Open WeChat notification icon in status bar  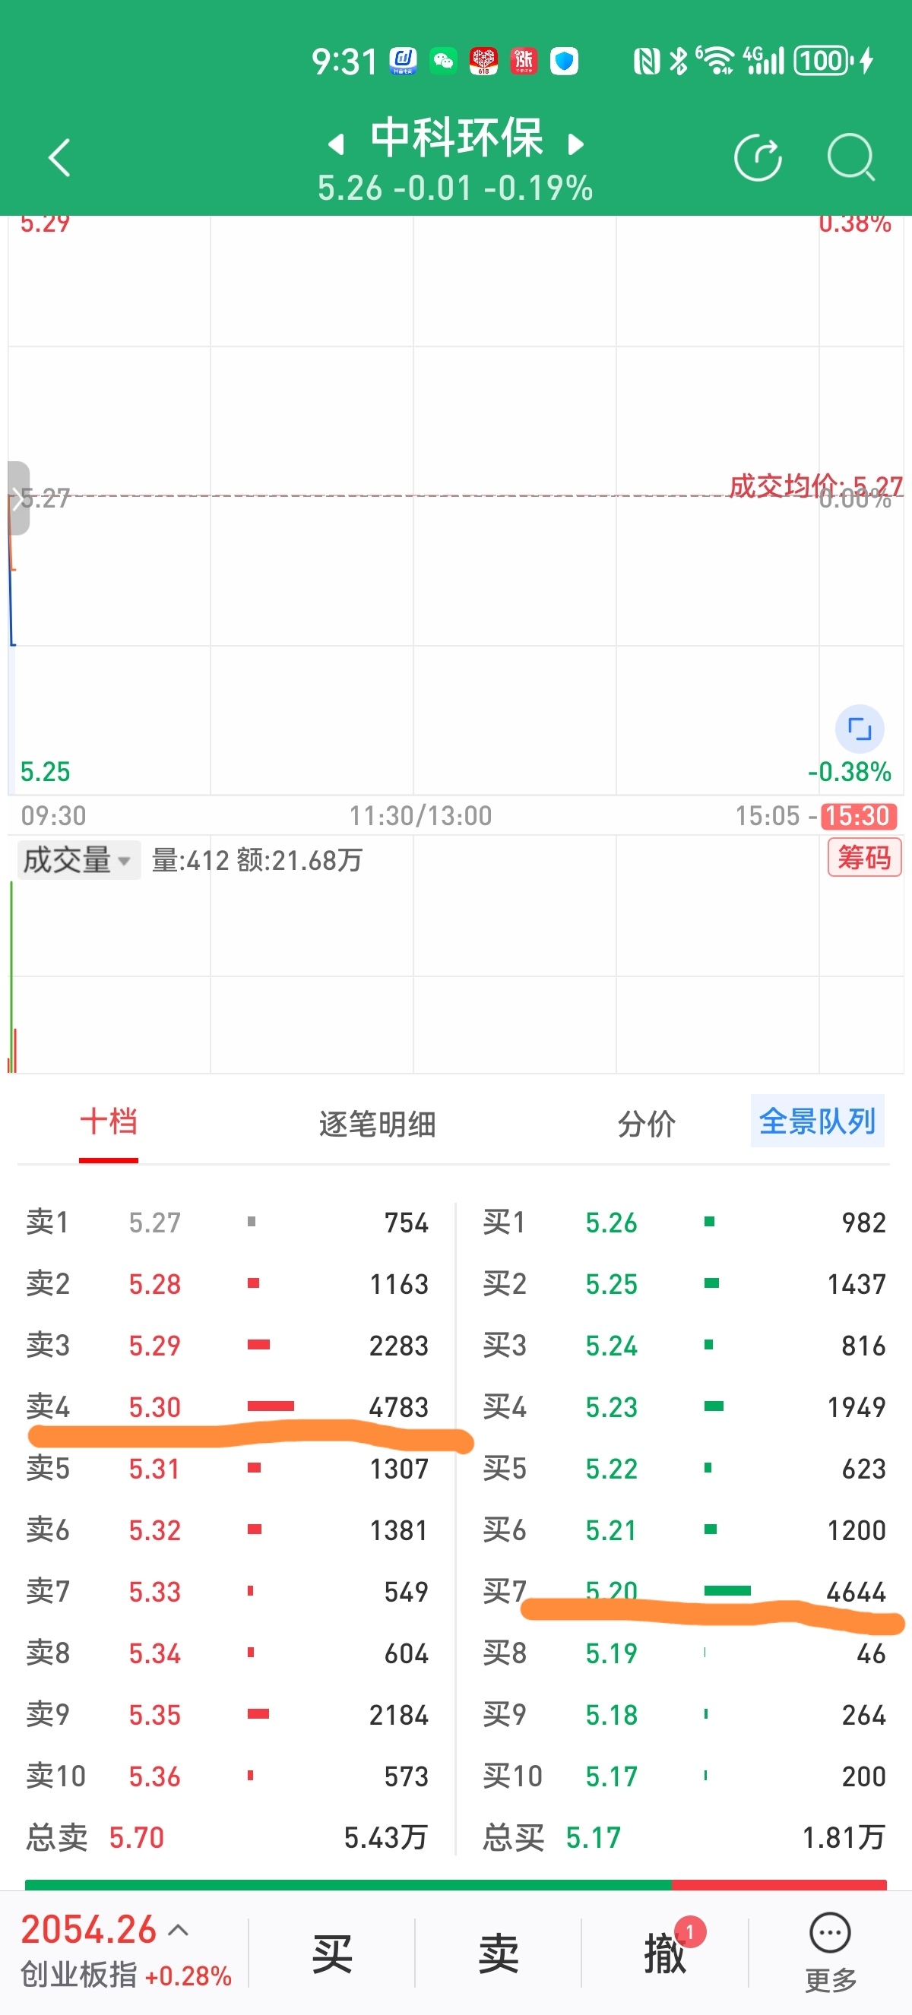[444, 60]
